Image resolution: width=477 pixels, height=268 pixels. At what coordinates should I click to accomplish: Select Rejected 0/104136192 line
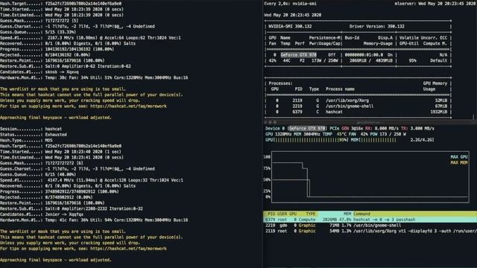coord(45,55)
